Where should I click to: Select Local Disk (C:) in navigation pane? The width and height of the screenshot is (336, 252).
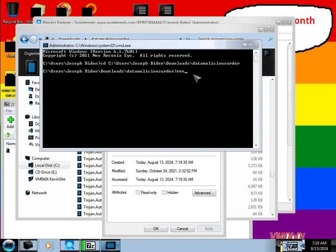click(44, 165)
